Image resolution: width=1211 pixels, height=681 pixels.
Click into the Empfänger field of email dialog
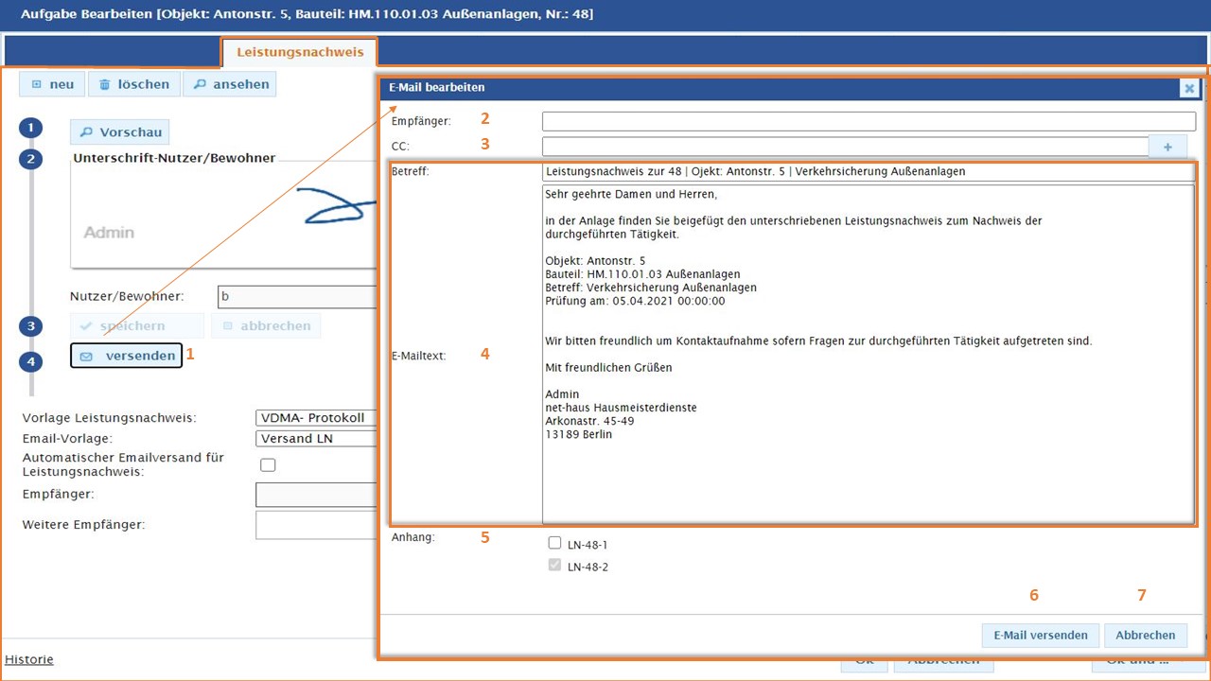coord(869,121)
